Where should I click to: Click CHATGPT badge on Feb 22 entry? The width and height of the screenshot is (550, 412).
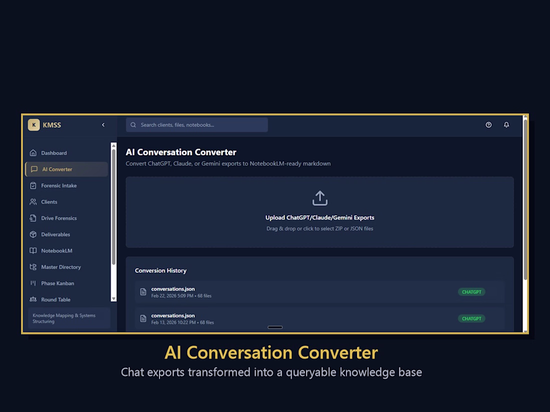point(471,292)
